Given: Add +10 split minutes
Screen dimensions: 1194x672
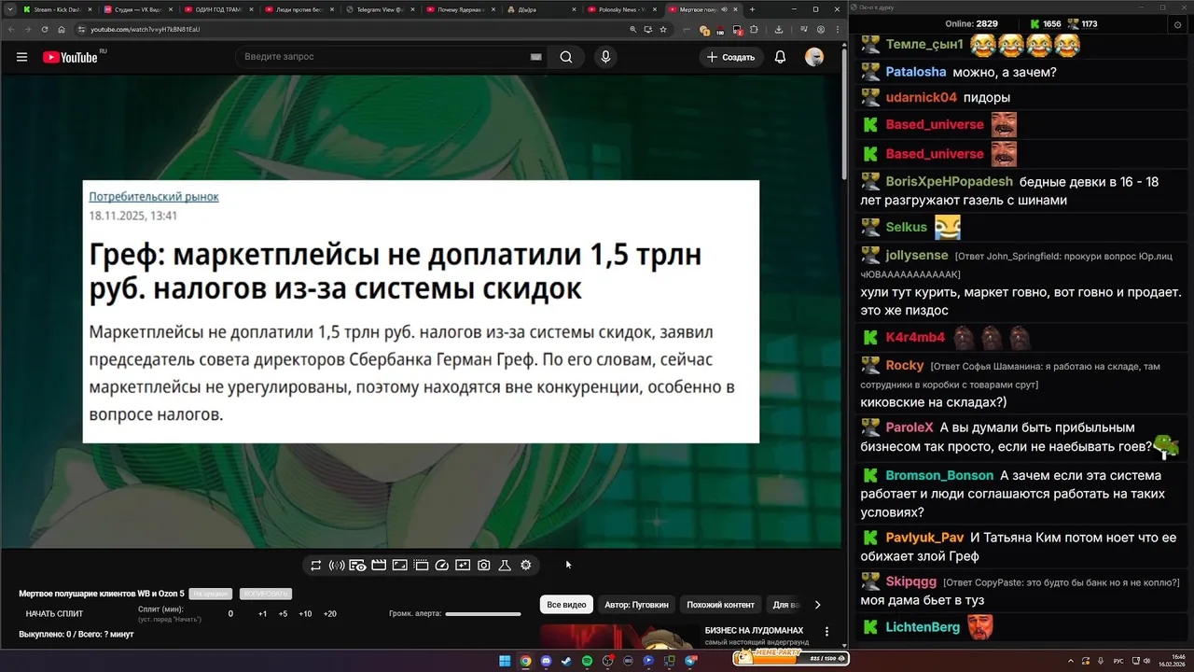Looking at the screenshot, I should (x=305, y=614).
